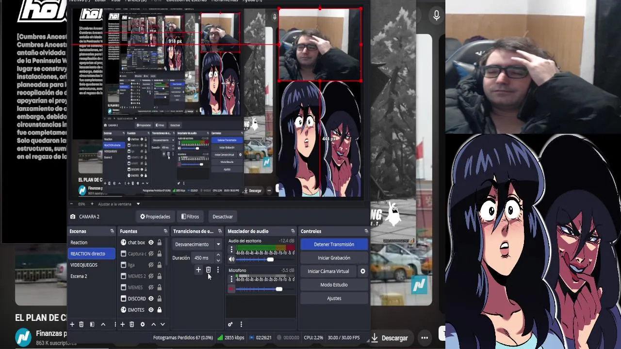This screenshot has height=349, width=621.
Task: Move selected source down in the Fuentes list
Action: (163, 324)
